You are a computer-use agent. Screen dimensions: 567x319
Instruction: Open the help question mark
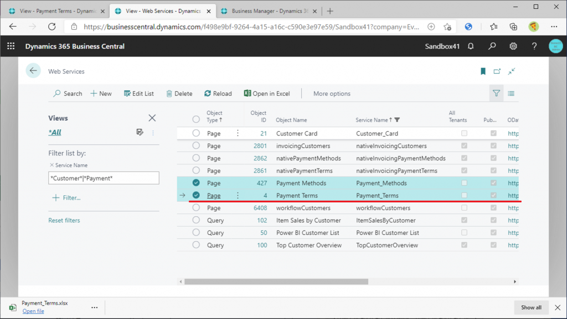click(534, 46)
